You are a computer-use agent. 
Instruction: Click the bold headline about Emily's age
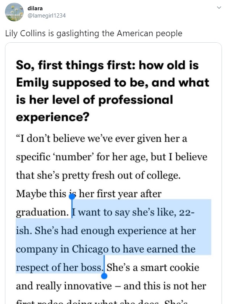pyautogui.click(x=113, y=91)
